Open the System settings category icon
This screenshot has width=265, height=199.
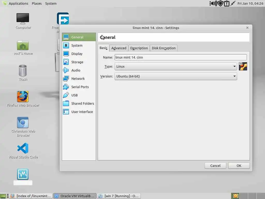66,45
